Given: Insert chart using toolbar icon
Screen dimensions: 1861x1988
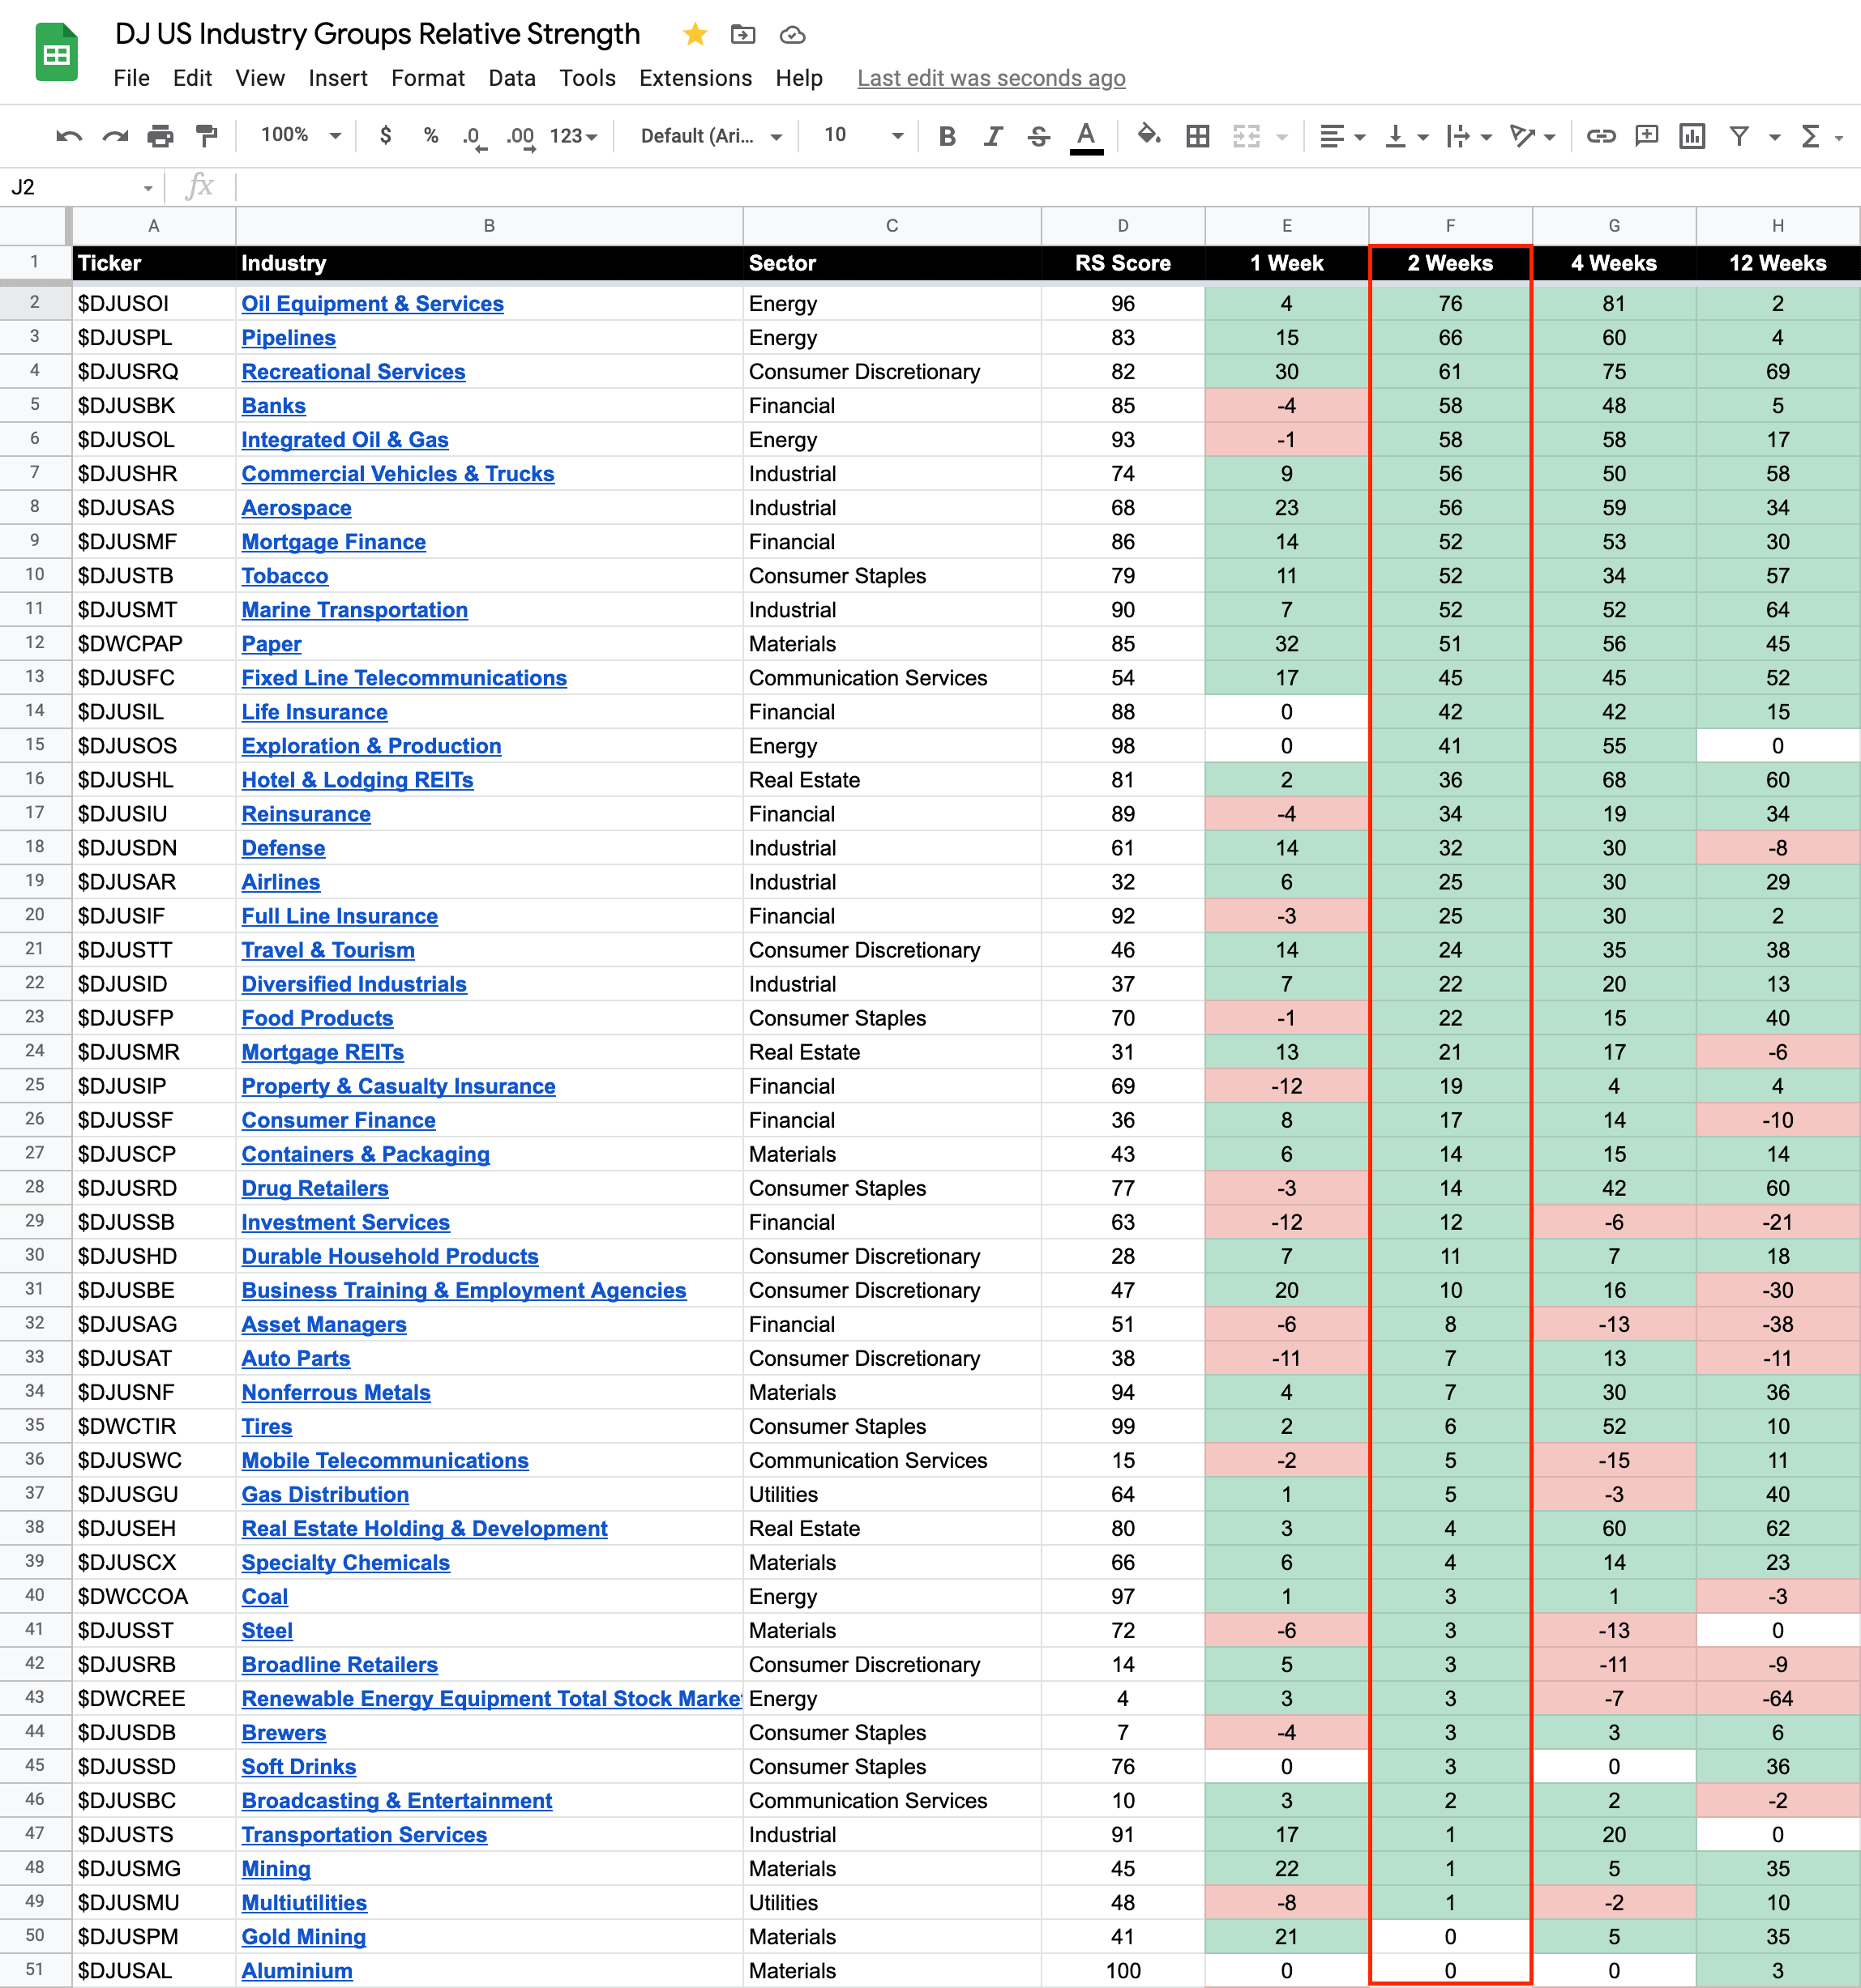Looking at the screenshot, I should coord(1692,136).
